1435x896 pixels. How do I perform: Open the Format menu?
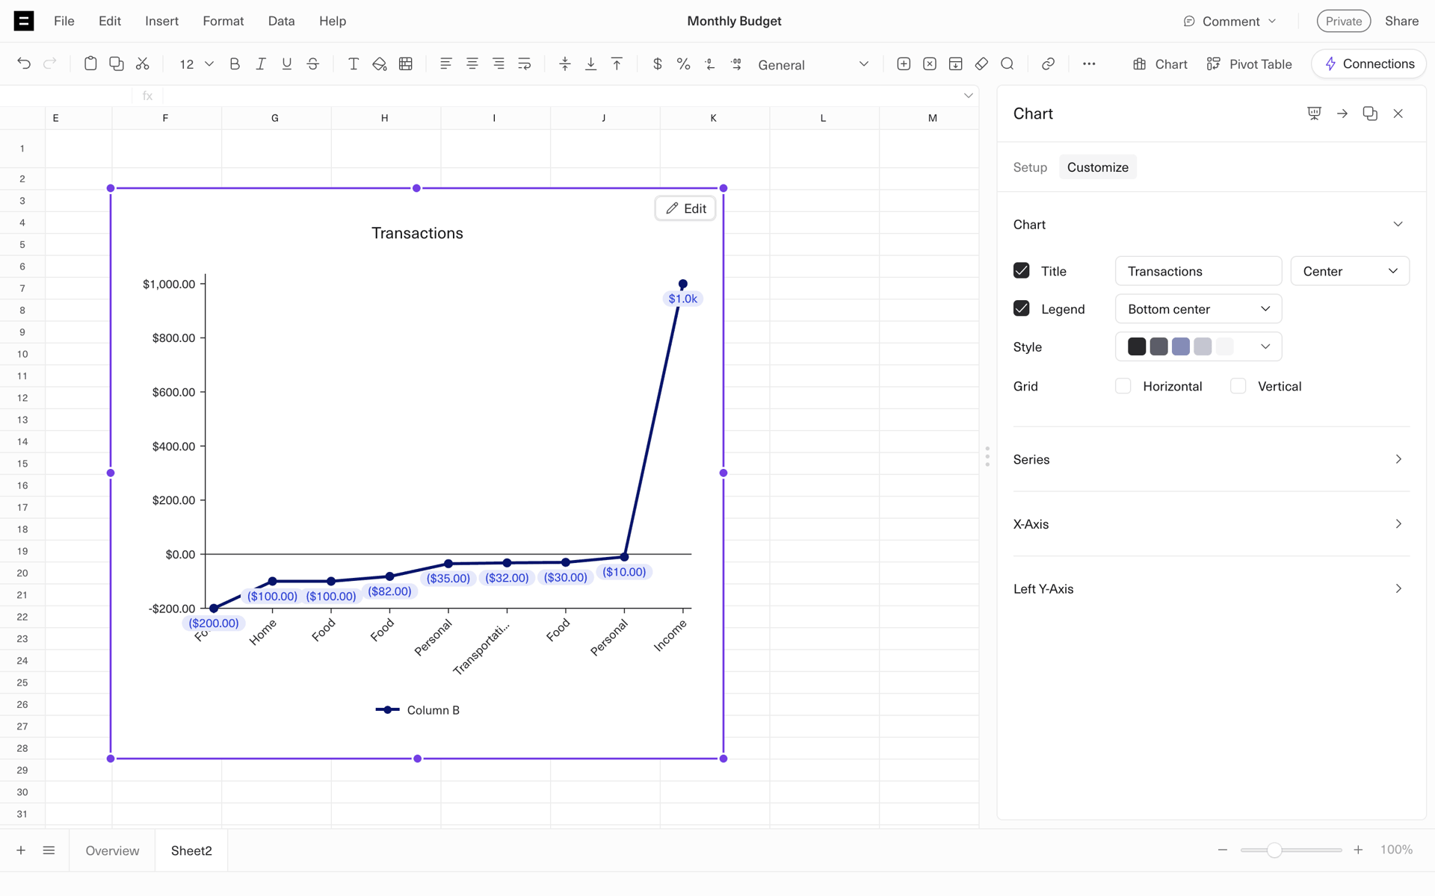(x=223, y=21)
